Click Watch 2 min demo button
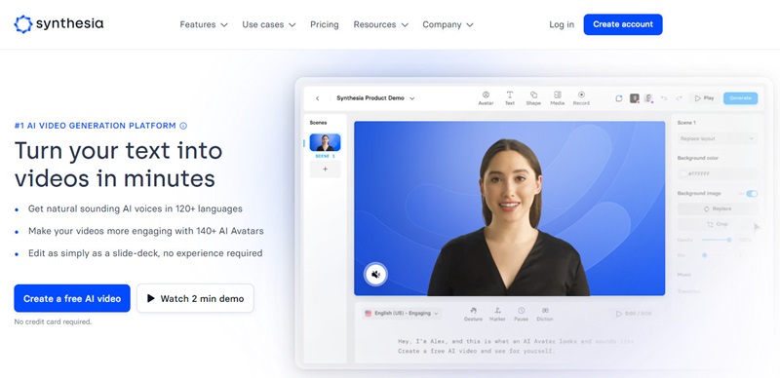 [x=196, y=298]
